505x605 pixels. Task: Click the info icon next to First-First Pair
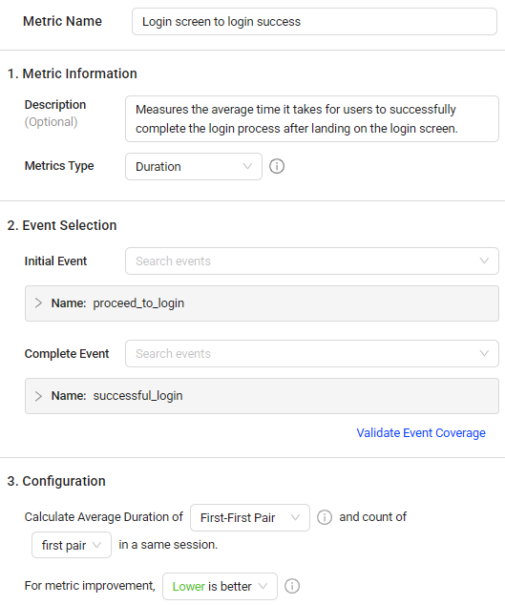click(x=325, y=517)
